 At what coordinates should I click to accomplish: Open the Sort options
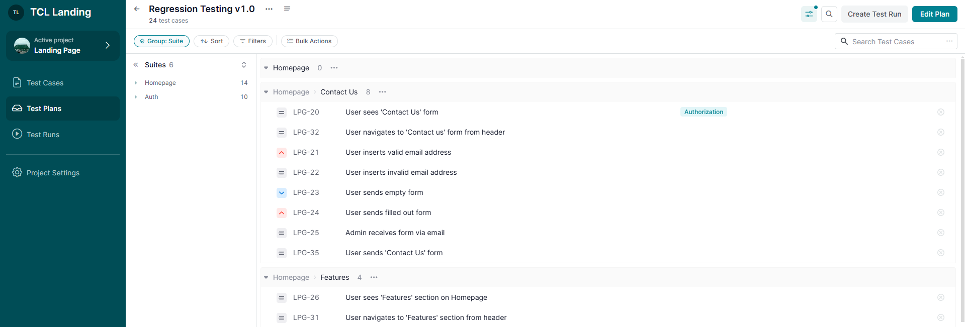211,41
